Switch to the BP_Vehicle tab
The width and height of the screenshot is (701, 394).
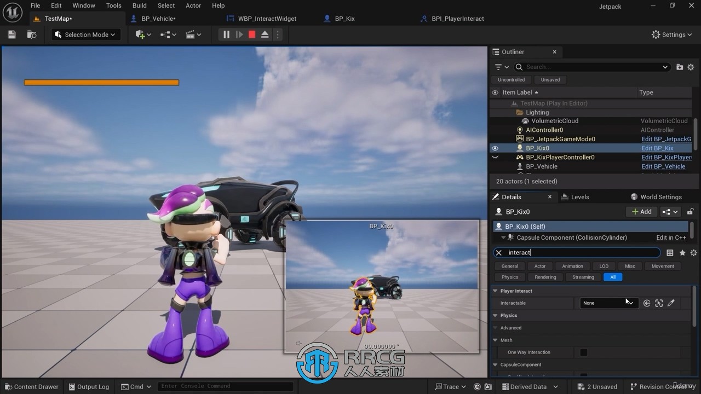pos(158,19)
